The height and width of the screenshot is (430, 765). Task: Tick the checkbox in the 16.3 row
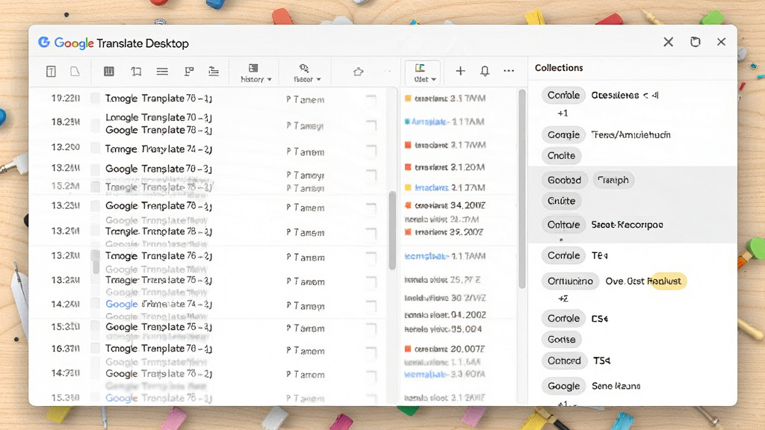(95, 348)
